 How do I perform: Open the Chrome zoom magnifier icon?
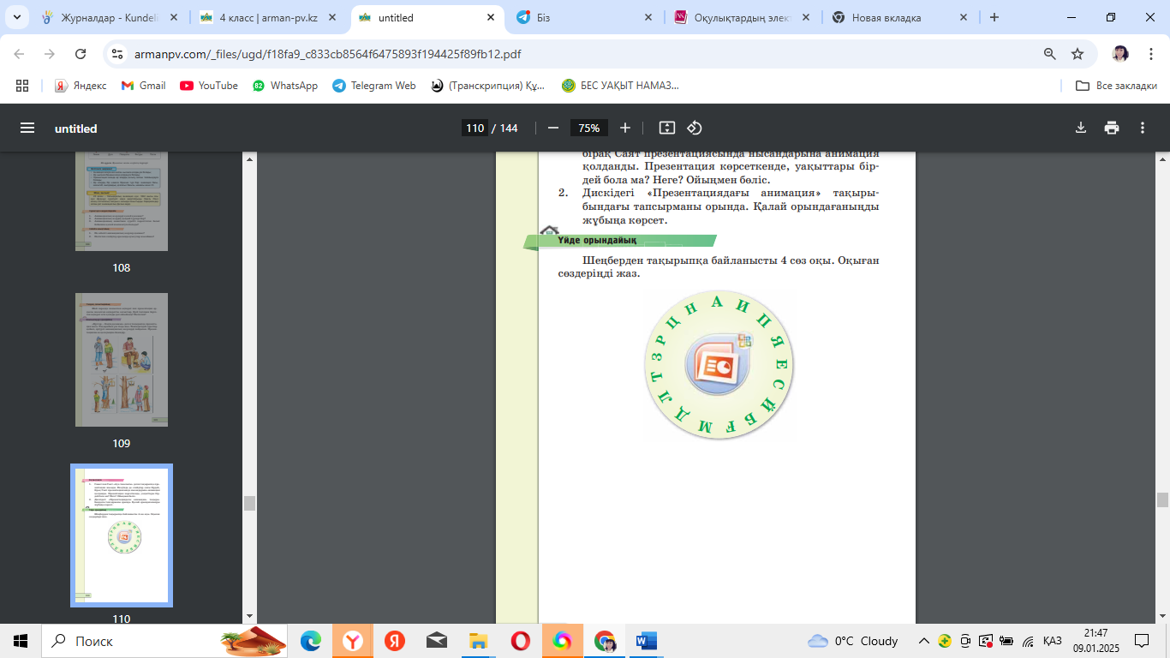[1049, 54]
